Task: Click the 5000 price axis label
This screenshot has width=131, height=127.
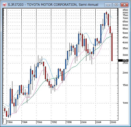Action: [125, 33]
